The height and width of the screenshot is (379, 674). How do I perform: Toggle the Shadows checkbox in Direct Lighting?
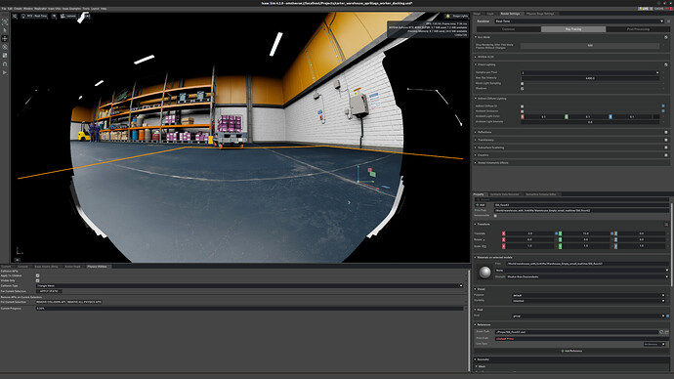(523, 89)
